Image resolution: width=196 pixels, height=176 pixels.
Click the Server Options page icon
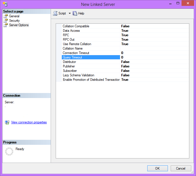[6, 25]
